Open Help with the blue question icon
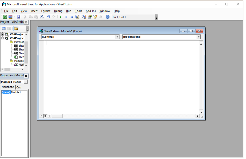This screenshot has width=246, height=159. point(108,17)
